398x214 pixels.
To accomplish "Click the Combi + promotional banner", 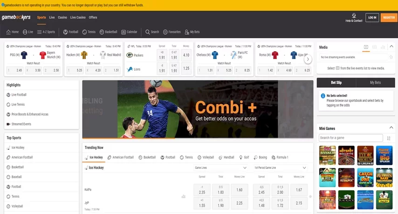I will [198, 109].
